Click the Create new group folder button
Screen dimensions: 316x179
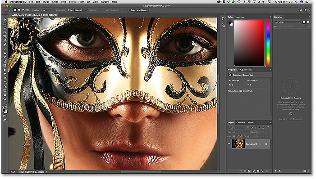coord(258,171)
